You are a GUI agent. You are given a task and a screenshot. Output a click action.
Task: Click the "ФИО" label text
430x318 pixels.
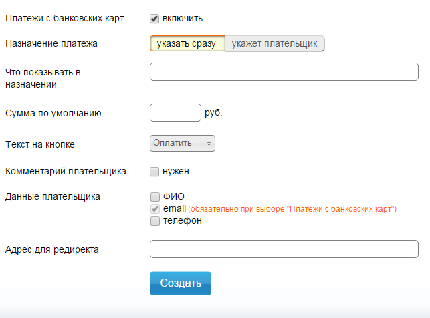[174, 196]
